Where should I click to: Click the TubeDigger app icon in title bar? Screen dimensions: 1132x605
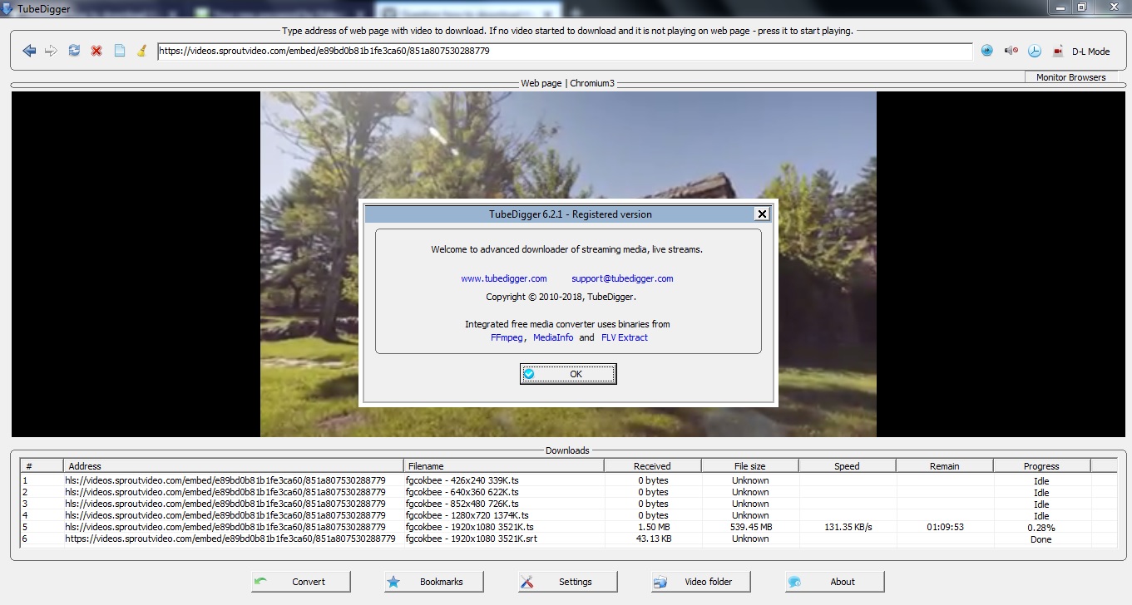click(x=7, y=7)
